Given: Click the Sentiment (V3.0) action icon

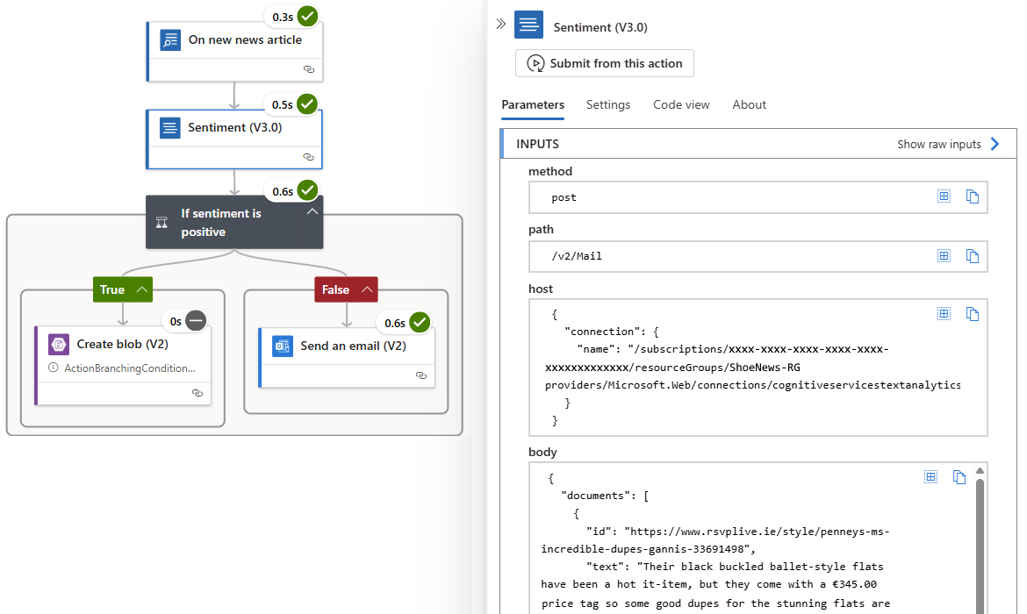Looking at the screenshot, I should (x=169, y=127).
